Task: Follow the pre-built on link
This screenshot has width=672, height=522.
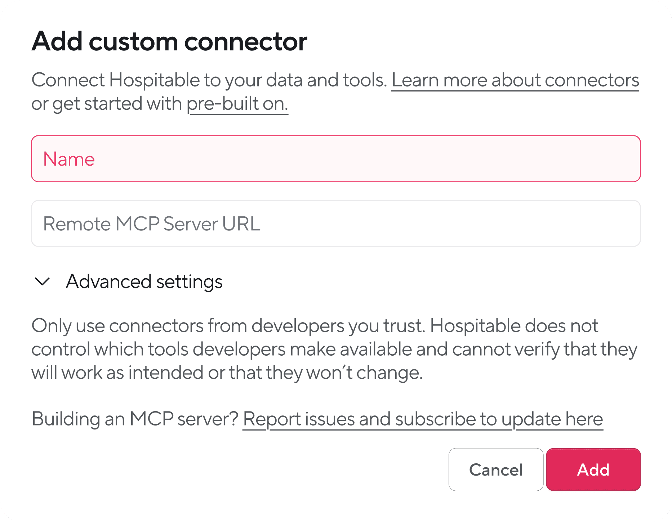Action: [237, 104]
